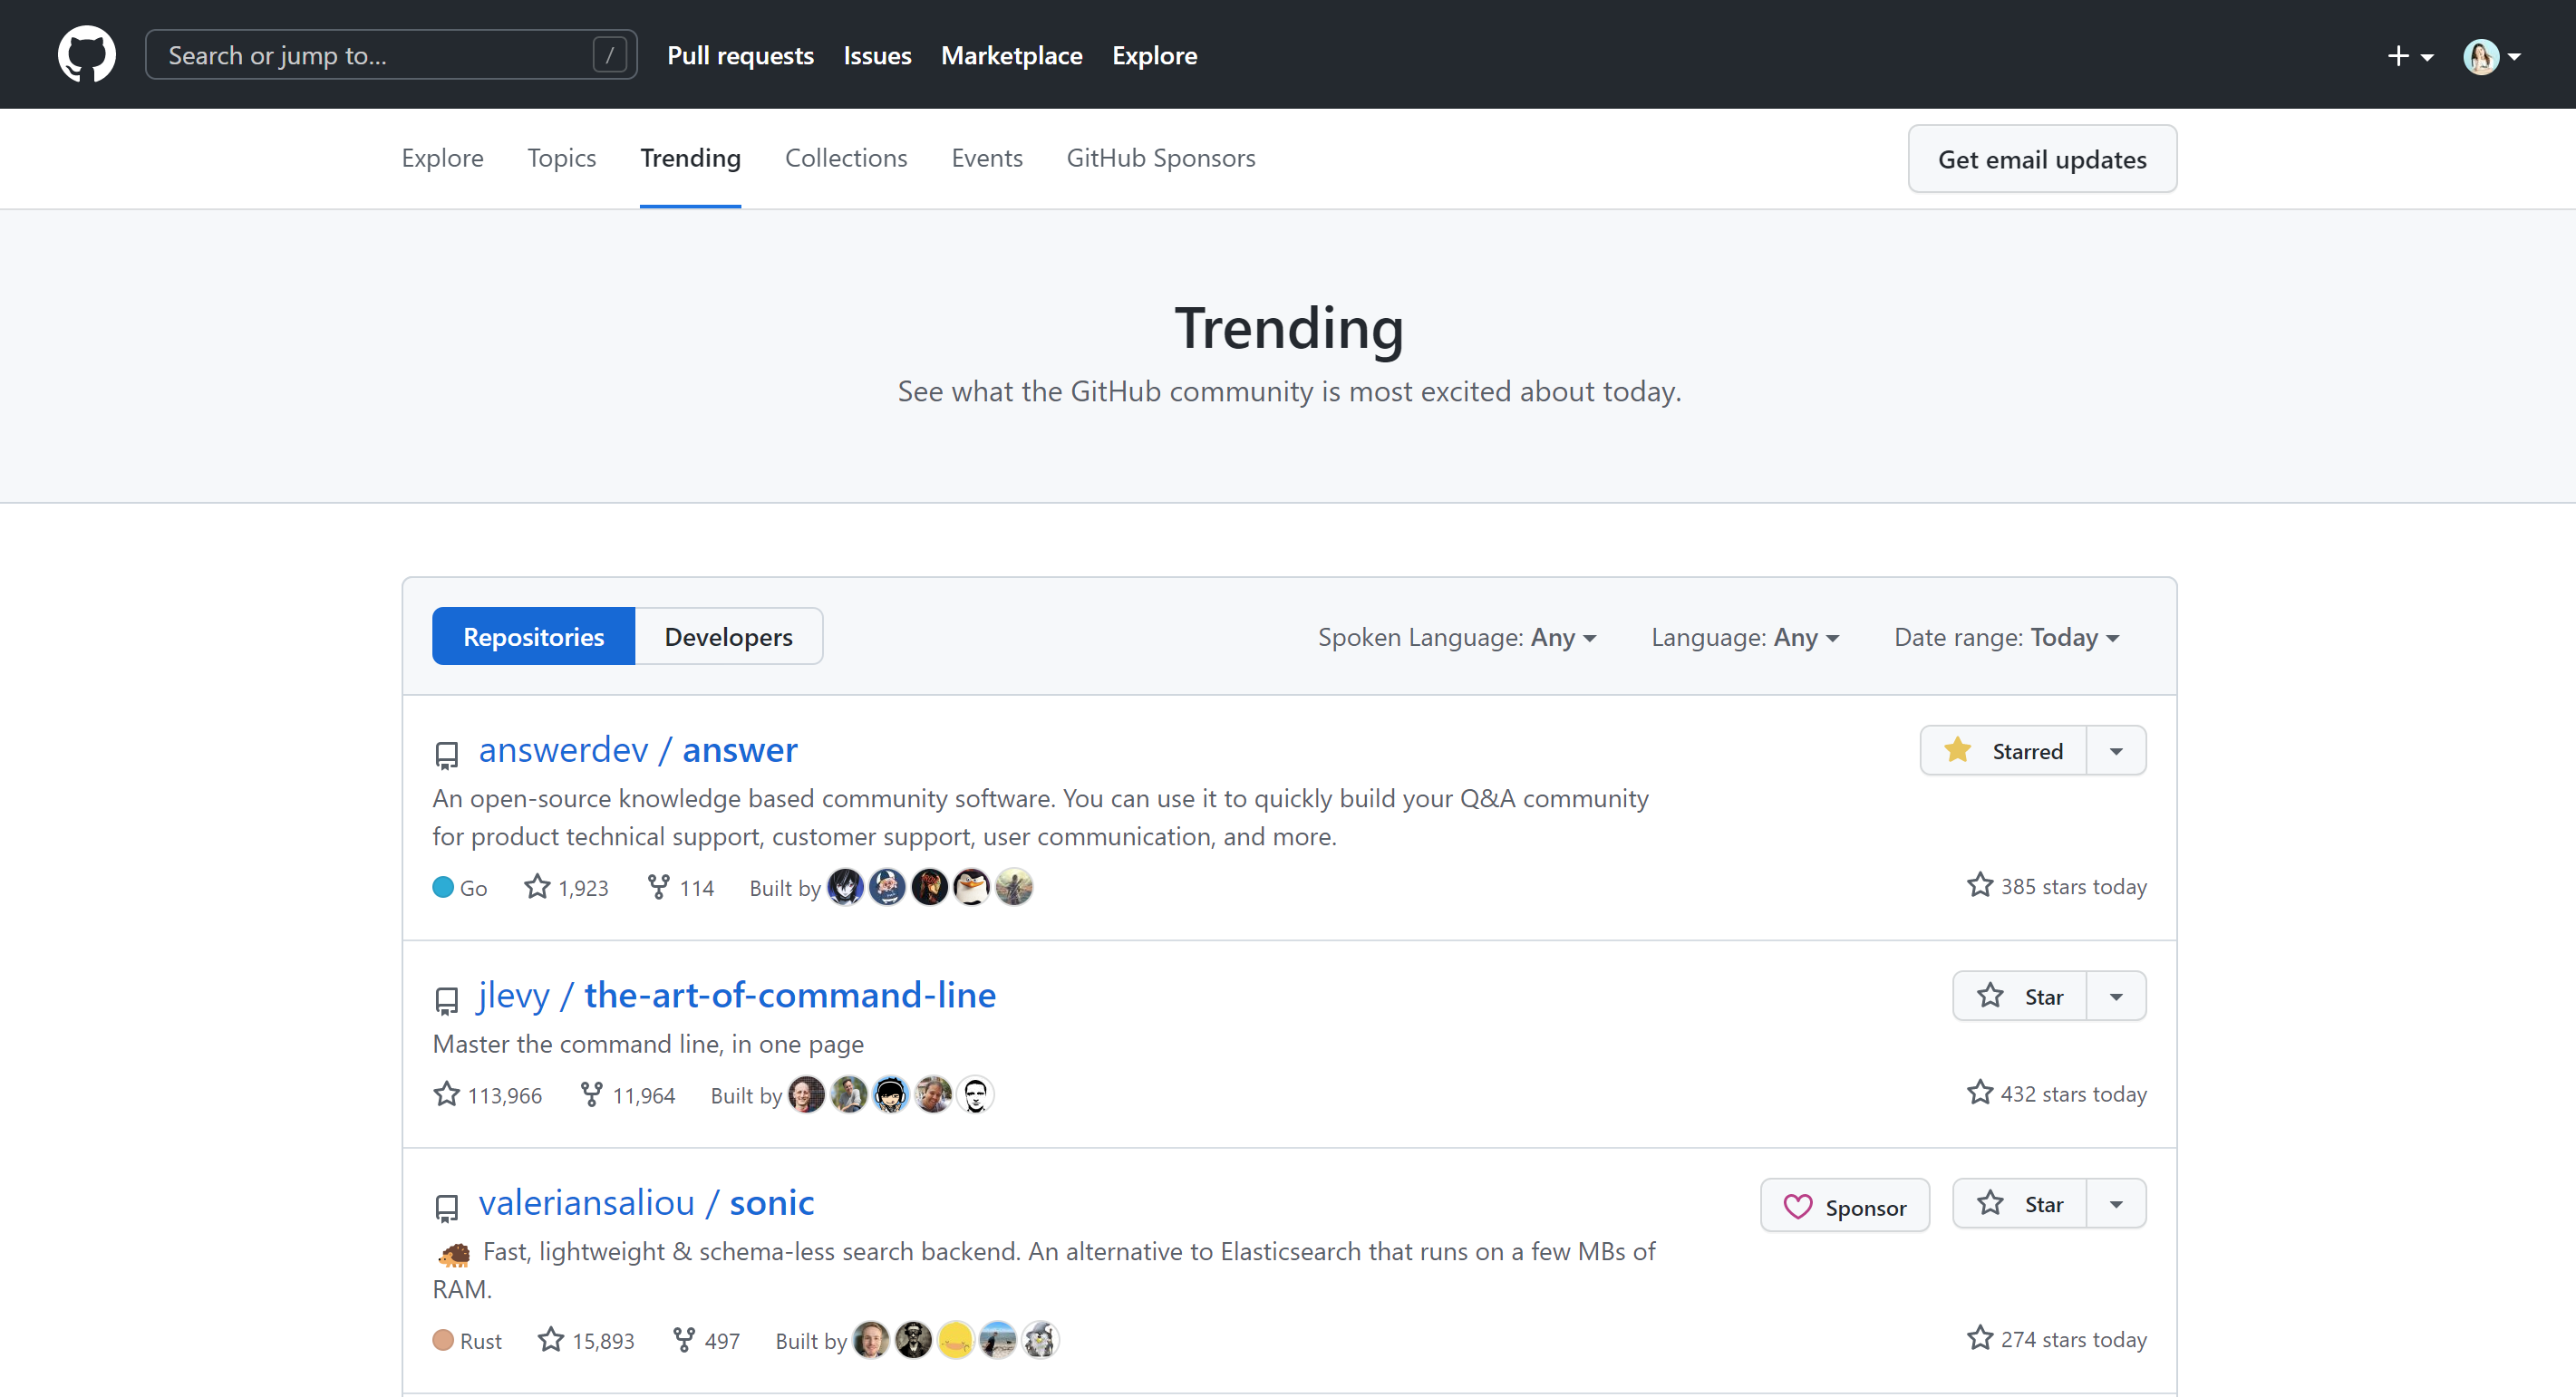Change the Date range filter
The height and width of the screenshot is (1397, 2576).
(x=2007, y=638)
